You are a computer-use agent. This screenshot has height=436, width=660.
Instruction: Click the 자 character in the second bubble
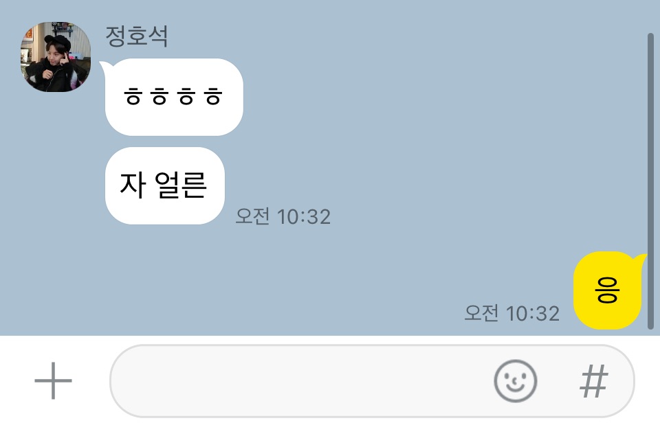(133, 185)
